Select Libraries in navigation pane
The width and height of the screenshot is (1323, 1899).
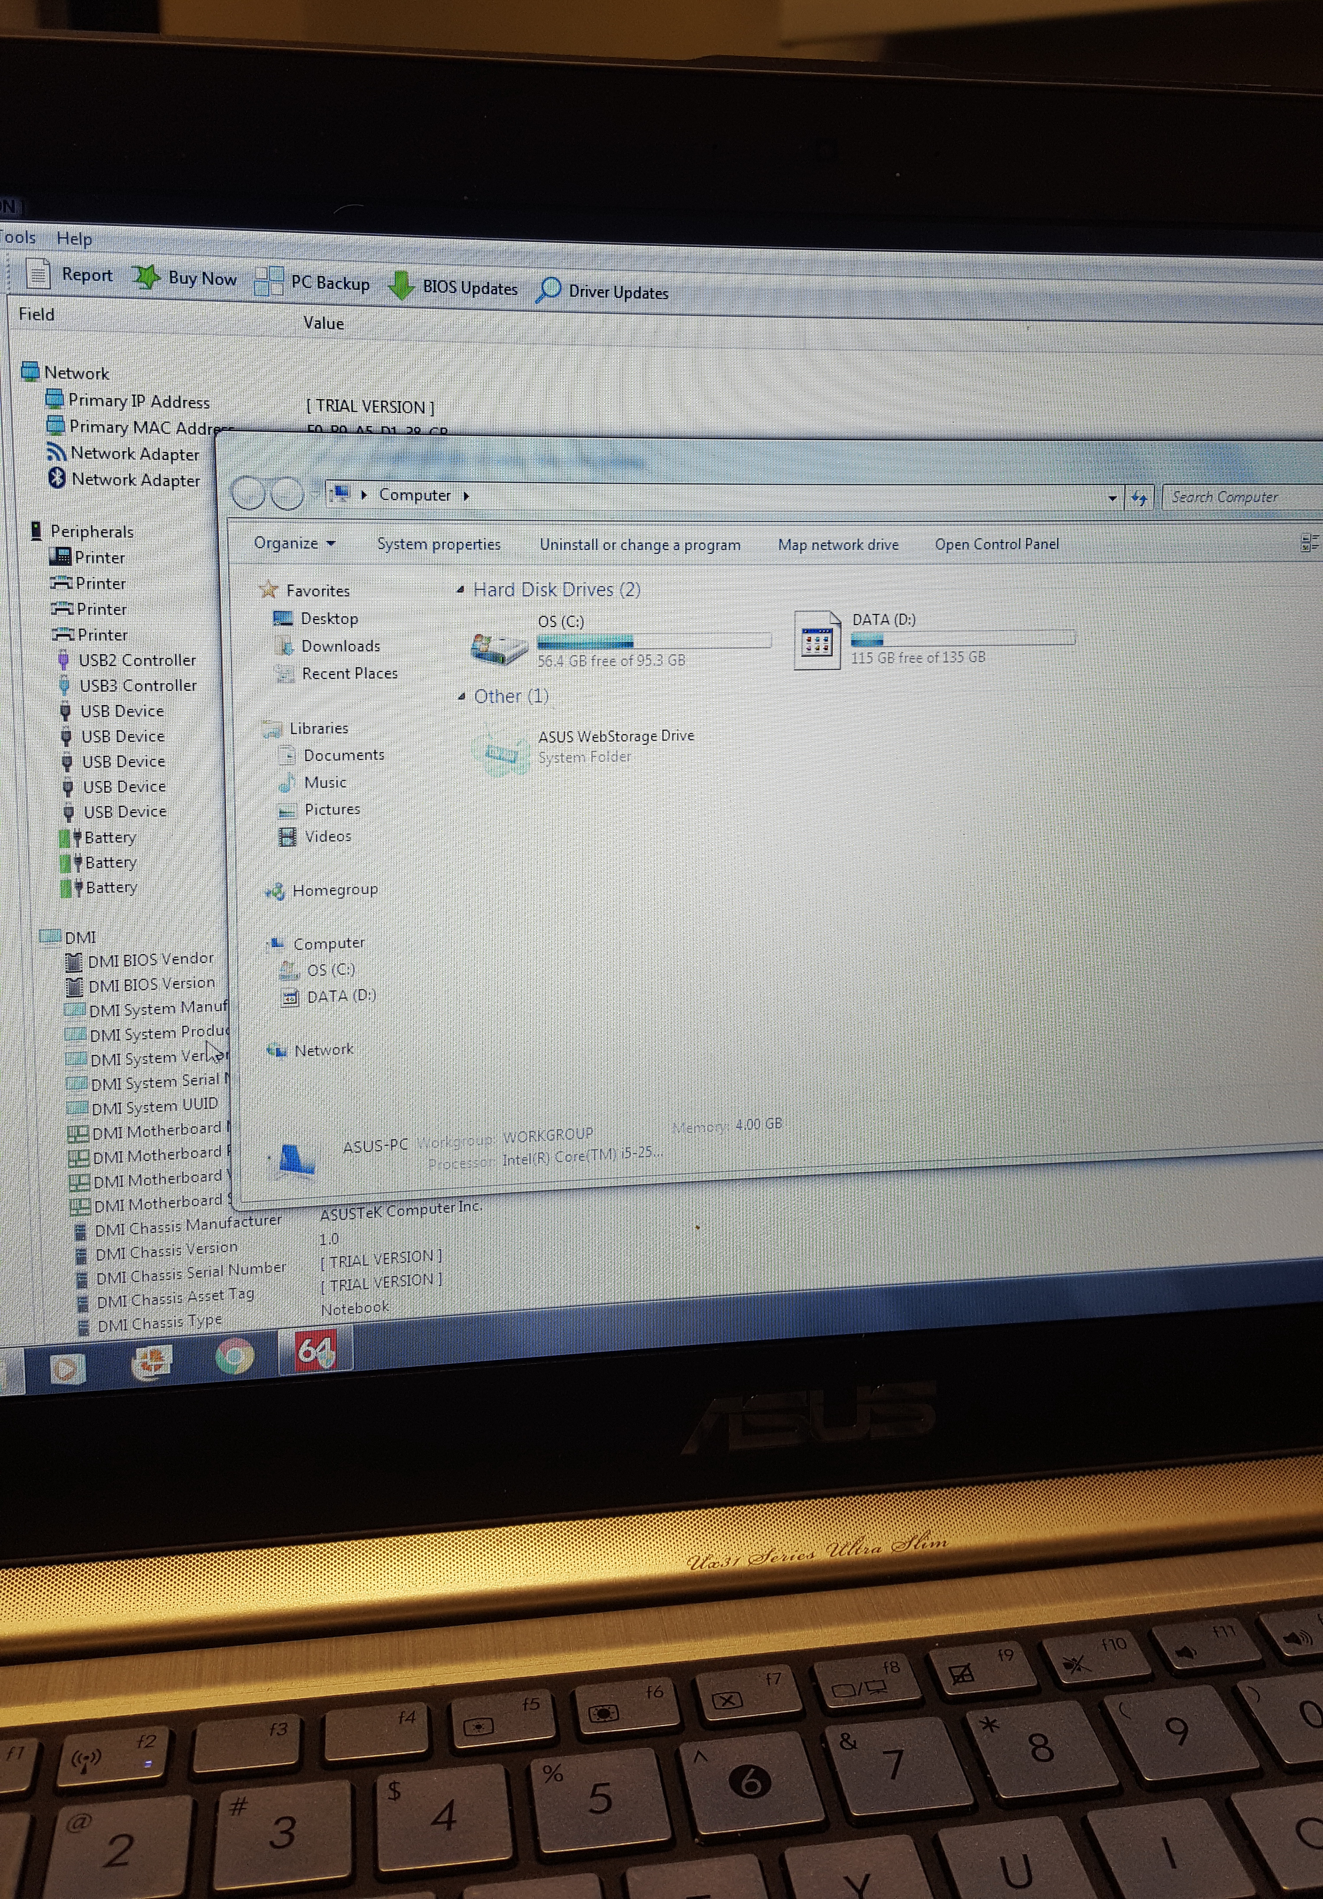pos(318,728)
